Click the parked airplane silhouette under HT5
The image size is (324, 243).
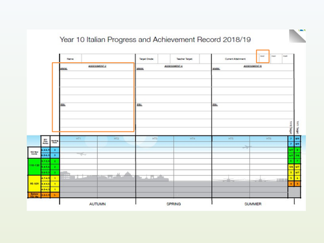pos(228,179)
